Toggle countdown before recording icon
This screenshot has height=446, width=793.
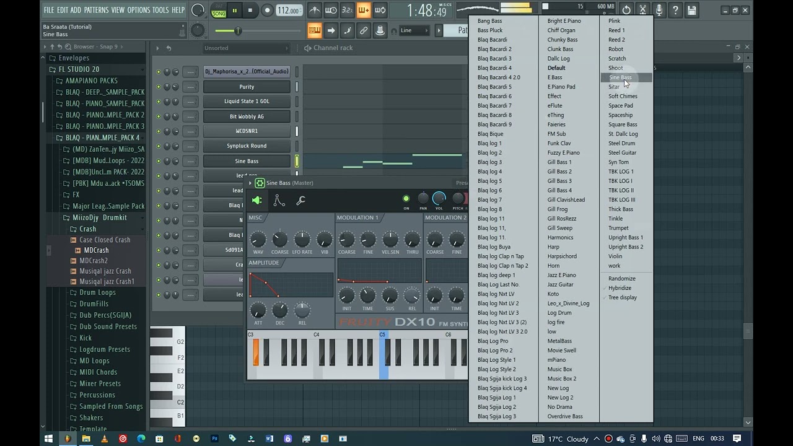(x=347, y=11)
